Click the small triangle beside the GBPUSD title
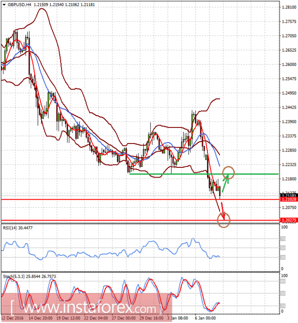The height and width of the screenshot is (323, 298). [x=3, y=4]
